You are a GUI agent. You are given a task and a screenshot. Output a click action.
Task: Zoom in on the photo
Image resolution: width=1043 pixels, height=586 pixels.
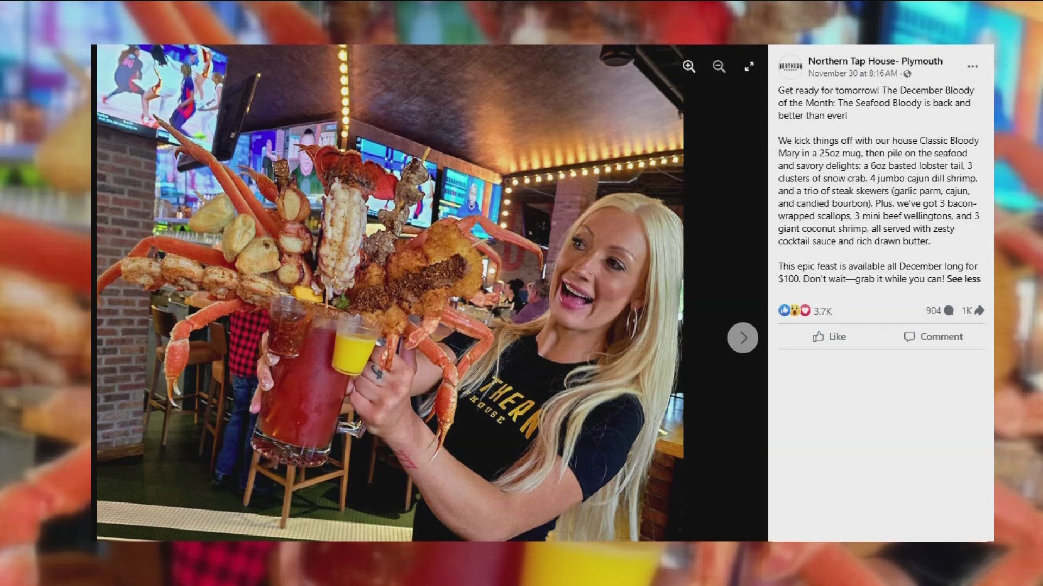[689, 66]
